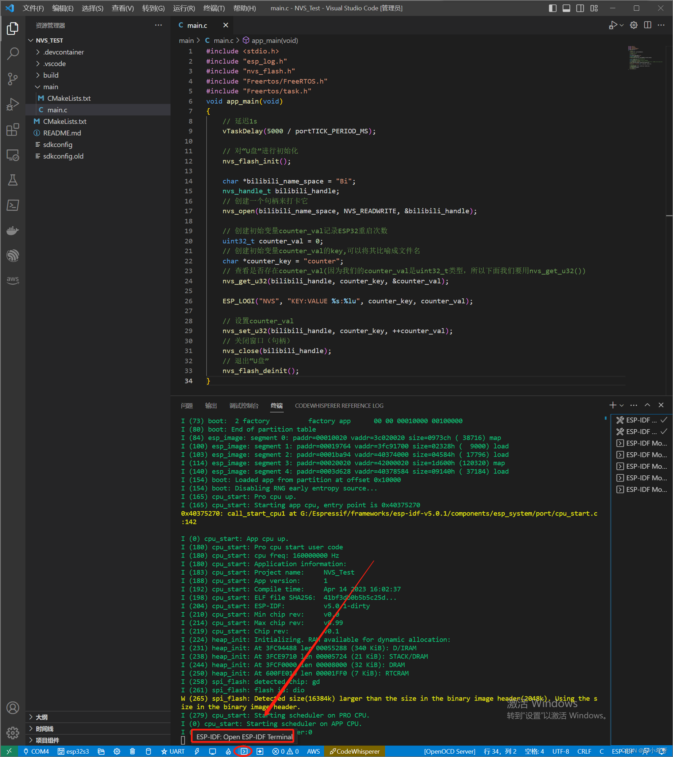Open sdkconfig.old in the explorer
673x757 pixels.
click(x=98, y=156)
